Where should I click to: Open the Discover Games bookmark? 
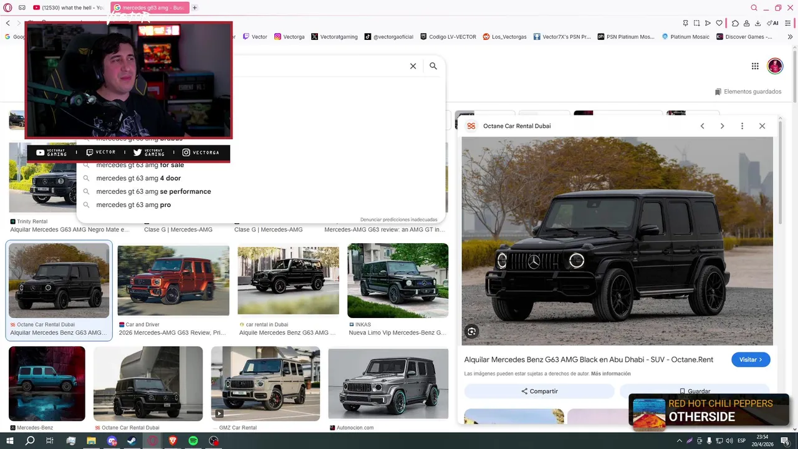(x=745, y=37)
